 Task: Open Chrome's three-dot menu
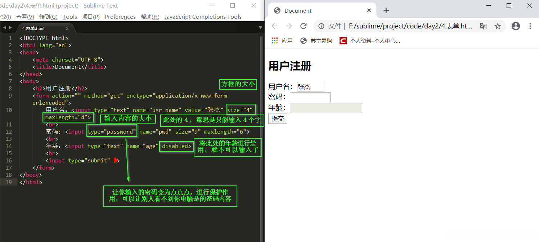click(530, 26)
